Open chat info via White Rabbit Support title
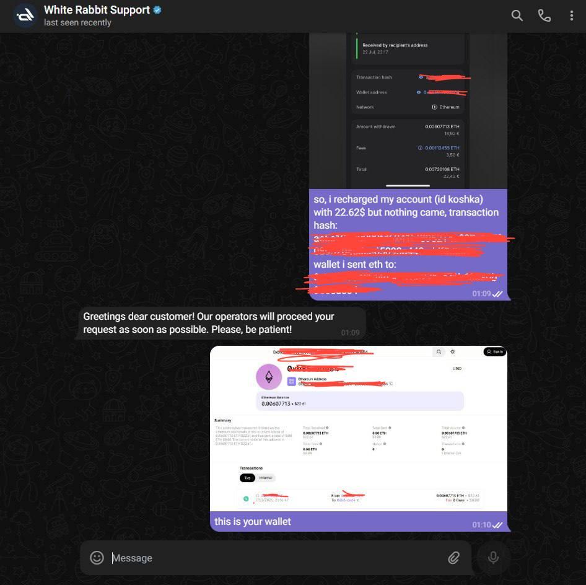 coord(97,10)
